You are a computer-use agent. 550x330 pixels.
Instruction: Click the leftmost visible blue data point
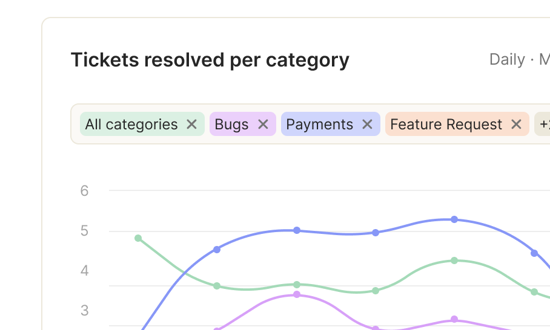[217, 250]
